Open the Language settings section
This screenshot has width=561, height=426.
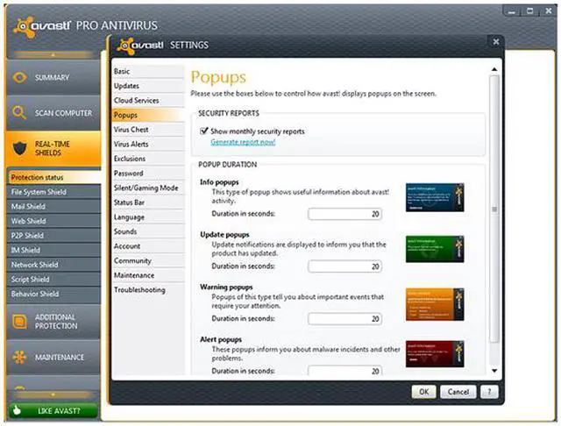coord(148,217)
